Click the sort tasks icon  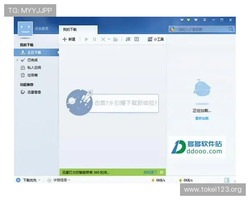click(128, 39)
